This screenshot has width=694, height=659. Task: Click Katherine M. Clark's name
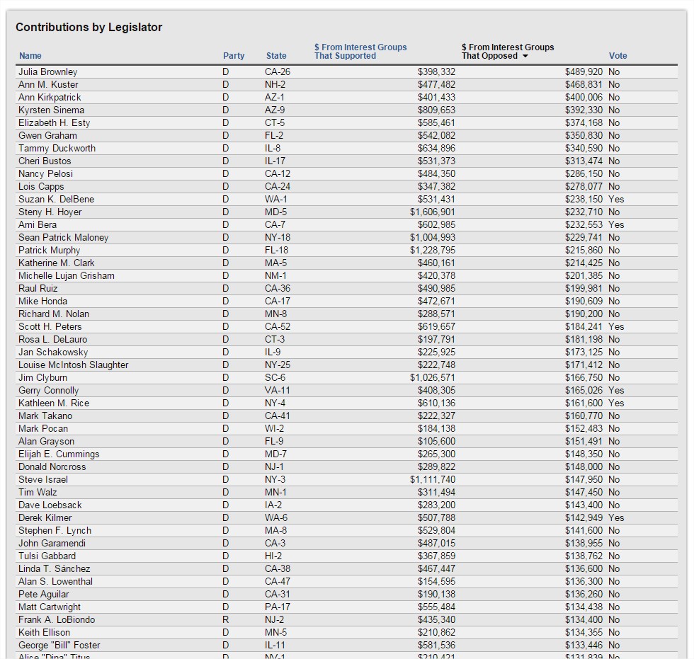[x=56, y=263]
